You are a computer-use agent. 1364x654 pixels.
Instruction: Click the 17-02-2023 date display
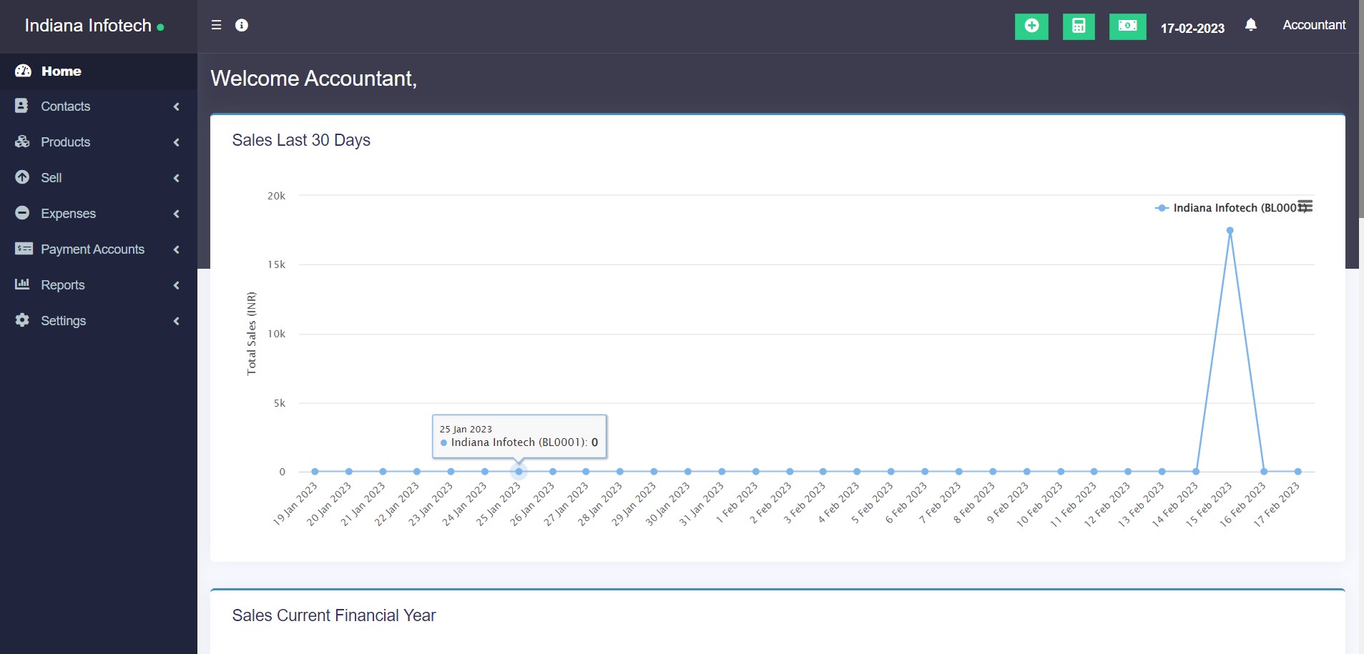pos(1192,28)
